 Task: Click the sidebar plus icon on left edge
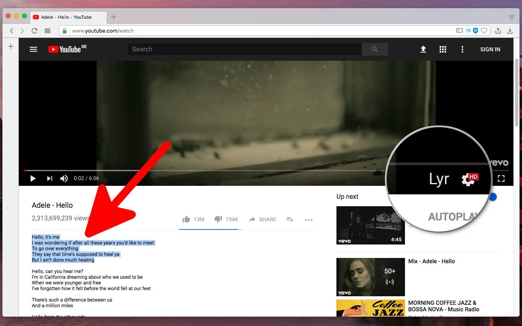click(11, 46)
